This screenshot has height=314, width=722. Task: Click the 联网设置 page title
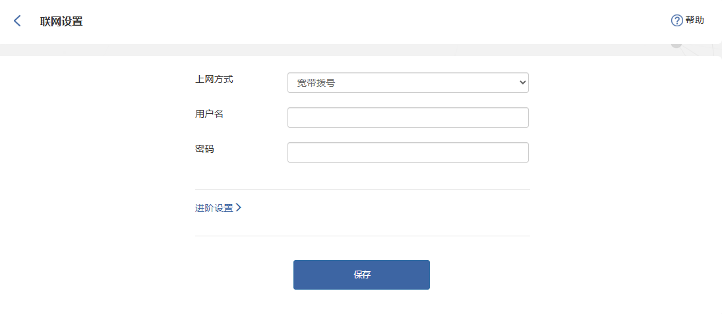pyautogui.click(x=61, y=21)
